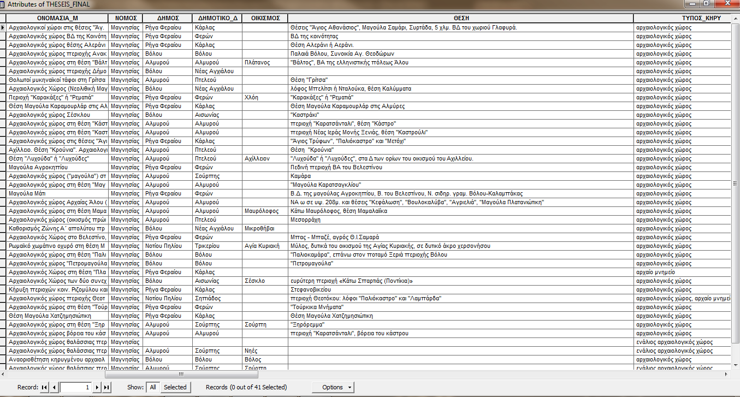
Task: Show only Selected records
Action: pyautogui.click(x=175, y=387)
